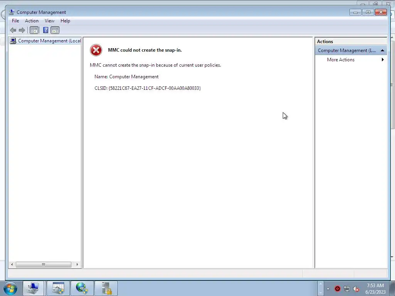Viewport: 395px width, 296px height.
Task: Open the Help toolbar icon
Action: tap(46, 30)
